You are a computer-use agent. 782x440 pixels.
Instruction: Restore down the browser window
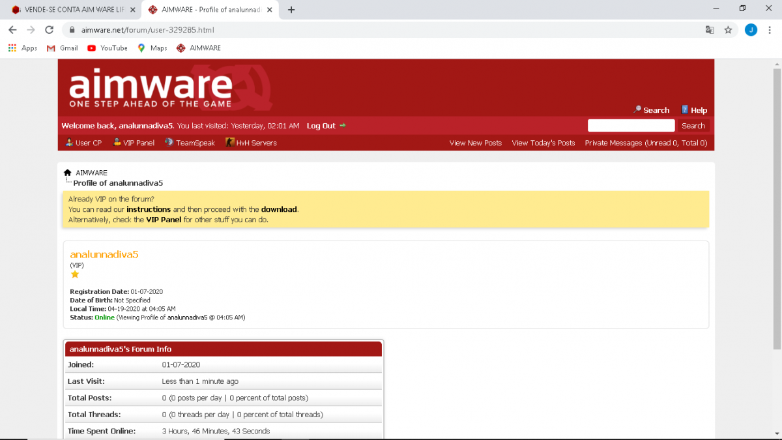click(742, 8)
